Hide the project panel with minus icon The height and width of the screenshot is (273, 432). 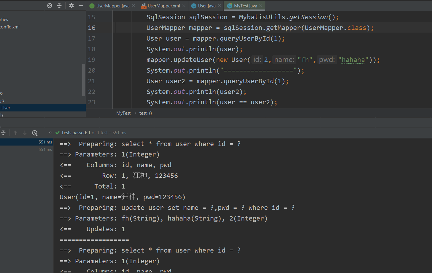pyautogui.click(x=81, y=6)
